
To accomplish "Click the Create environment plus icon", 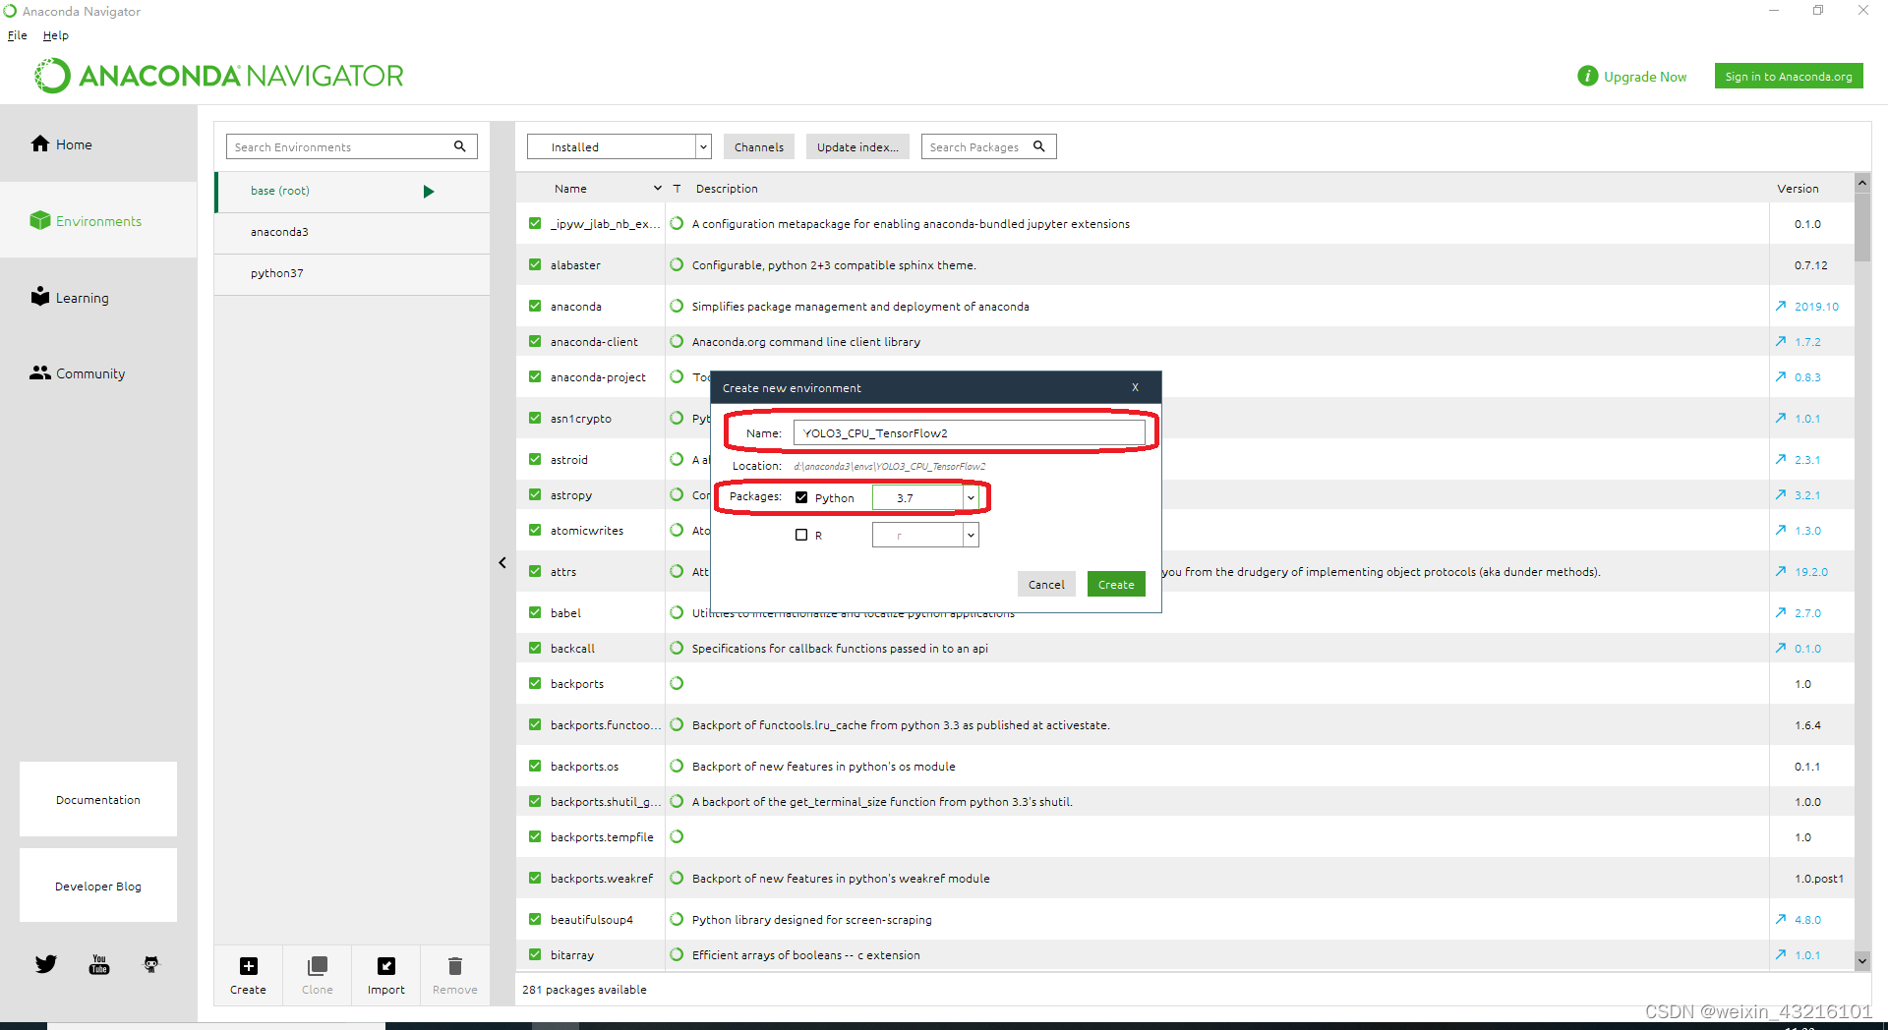I will [249, 966].
